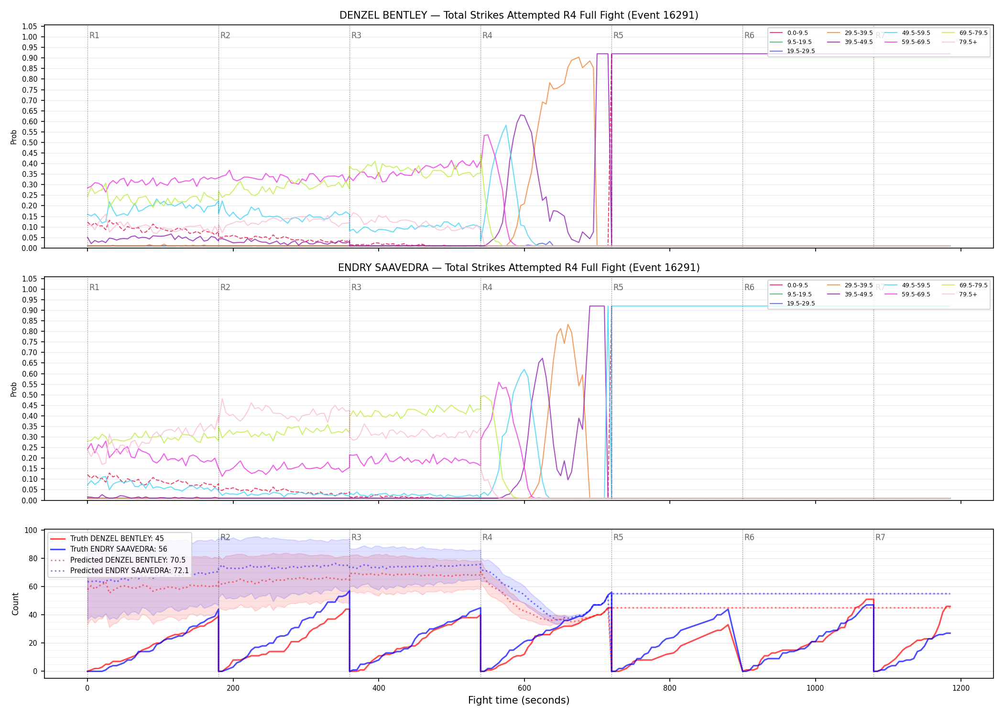Click the R3 round marker in Saavedra chart
The image size is (1004, 717).
coord(356,287)
